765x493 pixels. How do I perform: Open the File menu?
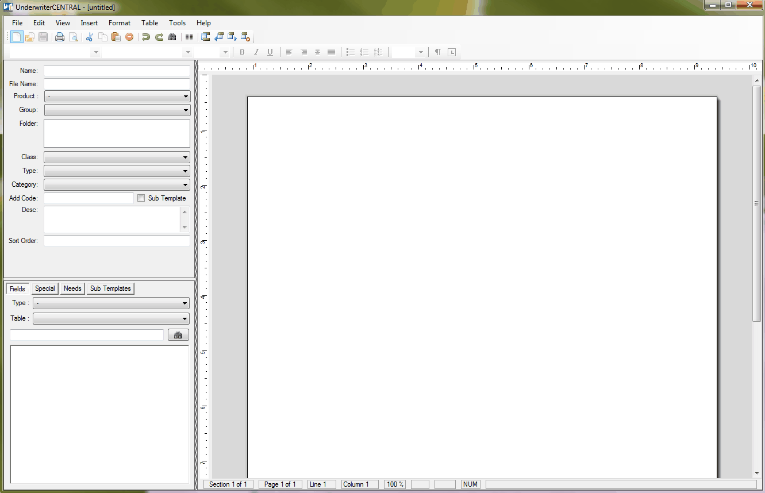[17, 23]
